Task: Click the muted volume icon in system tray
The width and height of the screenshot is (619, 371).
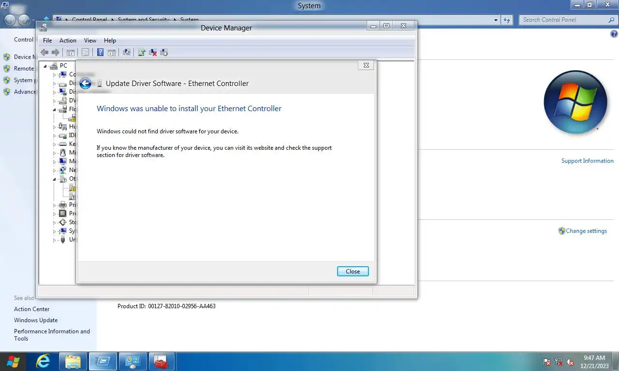Action: (570, 362)
